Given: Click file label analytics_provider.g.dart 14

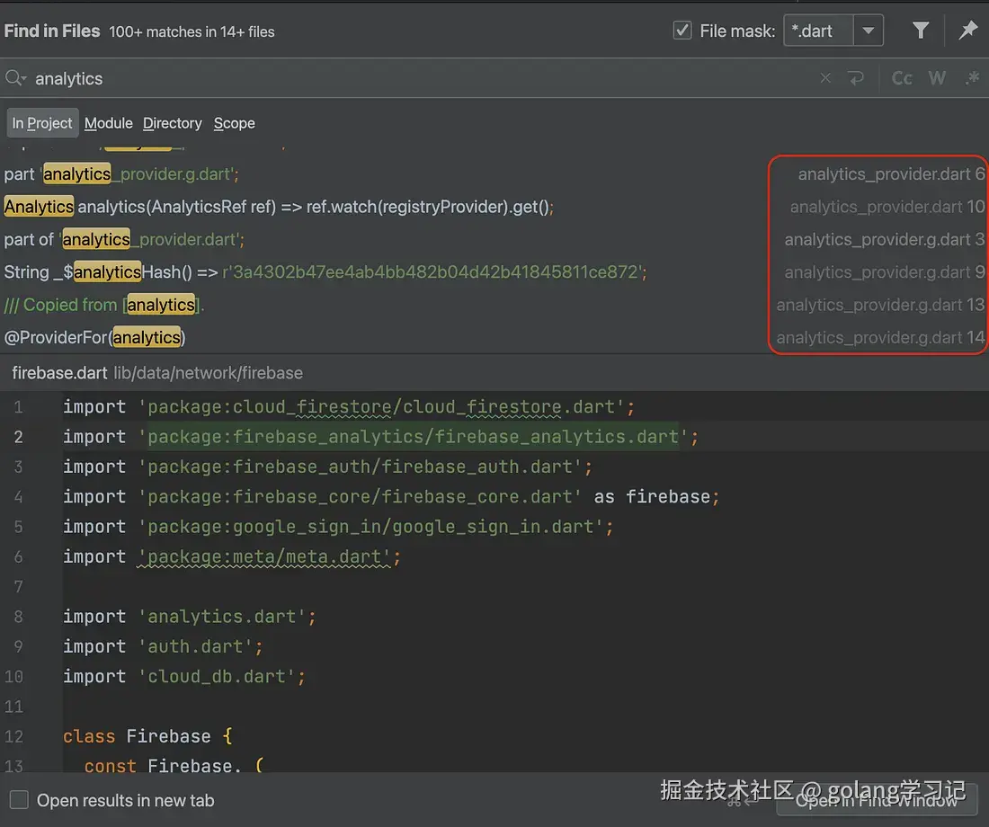Looking at the screenshot, I should [880, 338].
